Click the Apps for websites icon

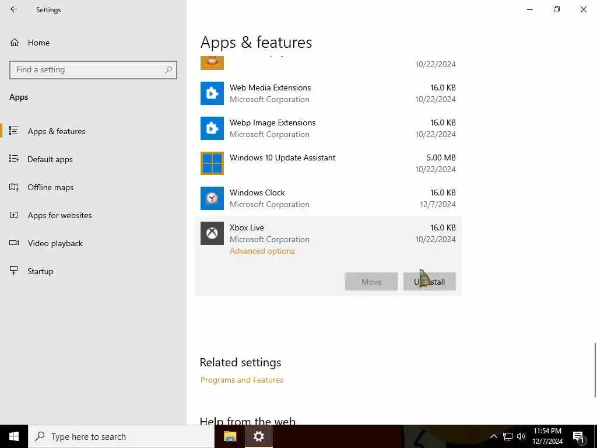point(14,215)
